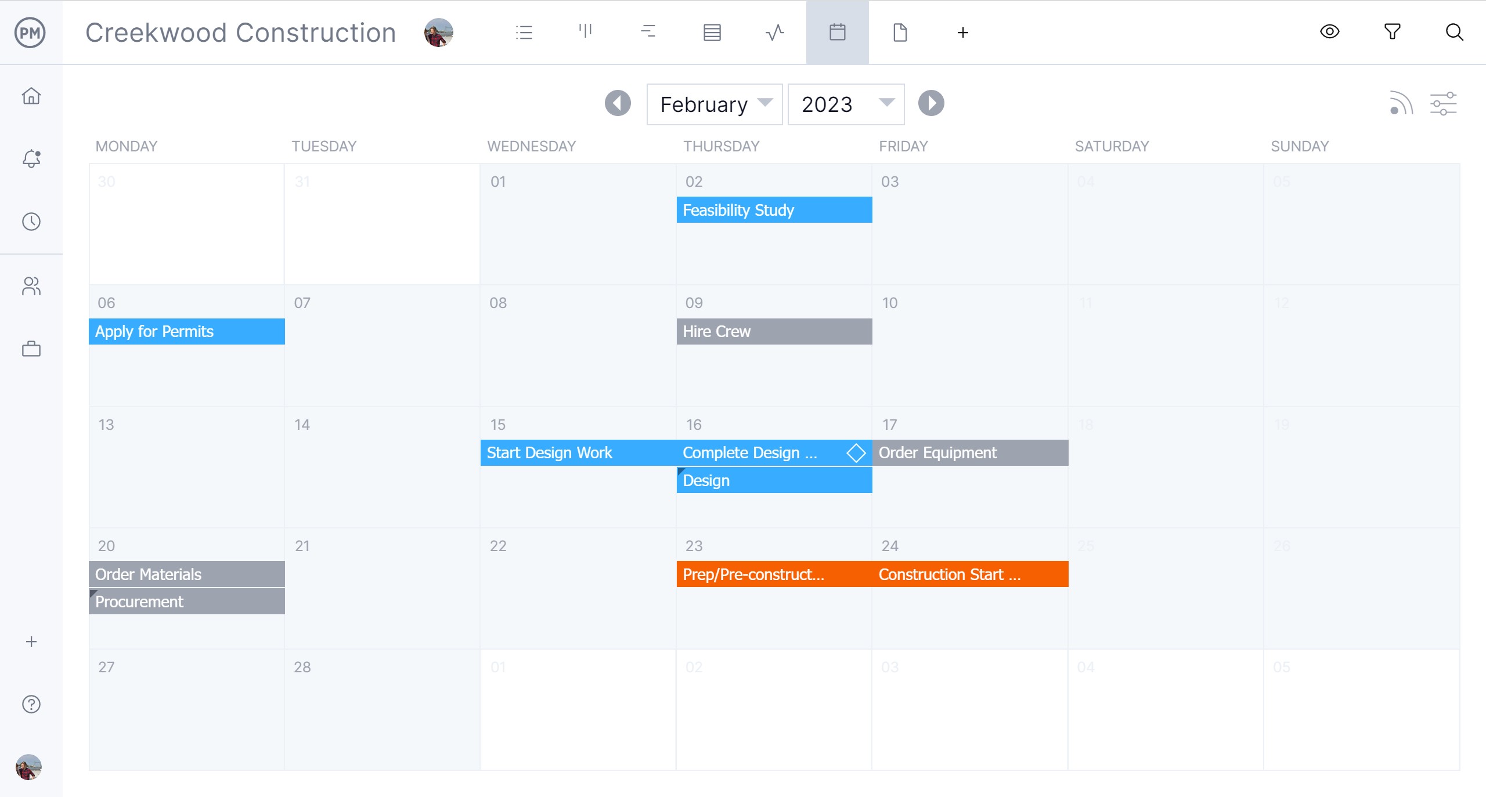Open the activity or pulse view
This screenshot has width=1486, height=797.
click(x=774, y=32)
